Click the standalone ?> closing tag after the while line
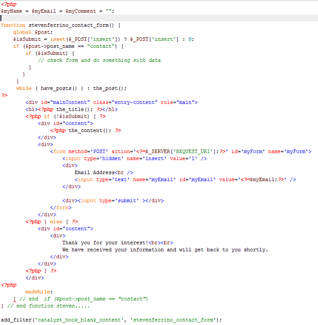The image size is (318, 325). pos(4,96)
